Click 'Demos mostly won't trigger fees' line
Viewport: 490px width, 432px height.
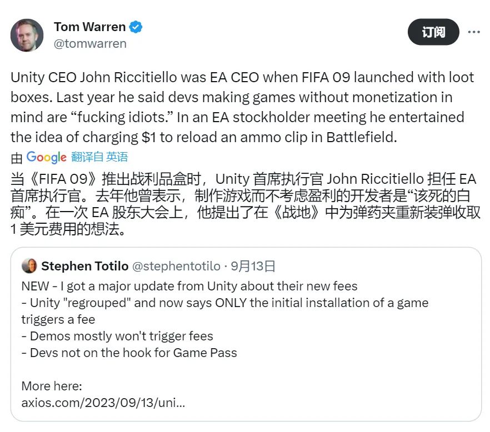point(117,336)
